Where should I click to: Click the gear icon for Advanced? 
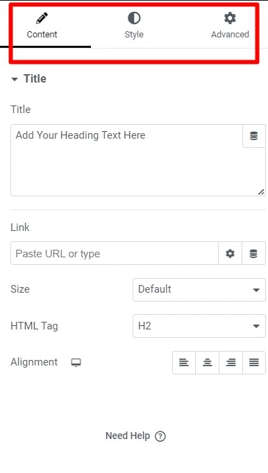(x=230, y=18)
